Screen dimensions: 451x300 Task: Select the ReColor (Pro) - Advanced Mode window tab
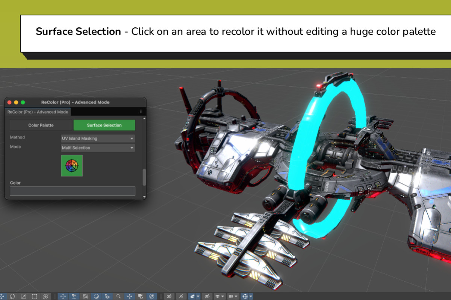coord(38,112)
